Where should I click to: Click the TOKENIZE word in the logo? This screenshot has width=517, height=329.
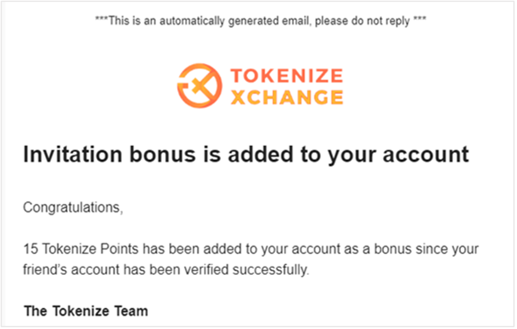tap(286, 75)
